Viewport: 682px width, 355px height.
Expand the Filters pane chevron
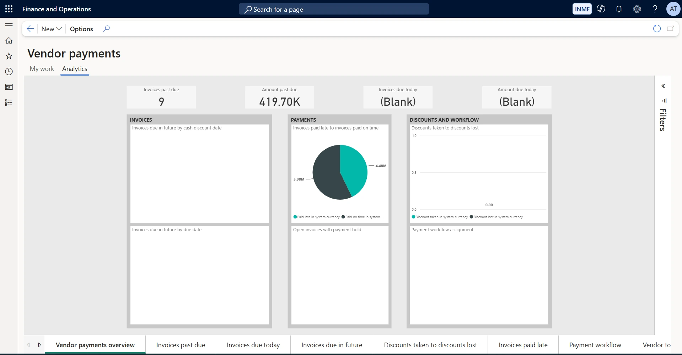click(x=663, y=86)
